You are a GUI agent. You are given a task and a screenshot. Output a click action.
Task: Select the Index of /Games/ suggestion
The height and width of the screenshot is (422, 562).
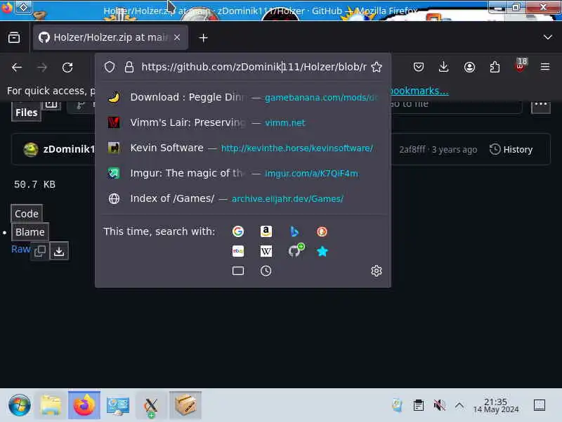point(243,198)
